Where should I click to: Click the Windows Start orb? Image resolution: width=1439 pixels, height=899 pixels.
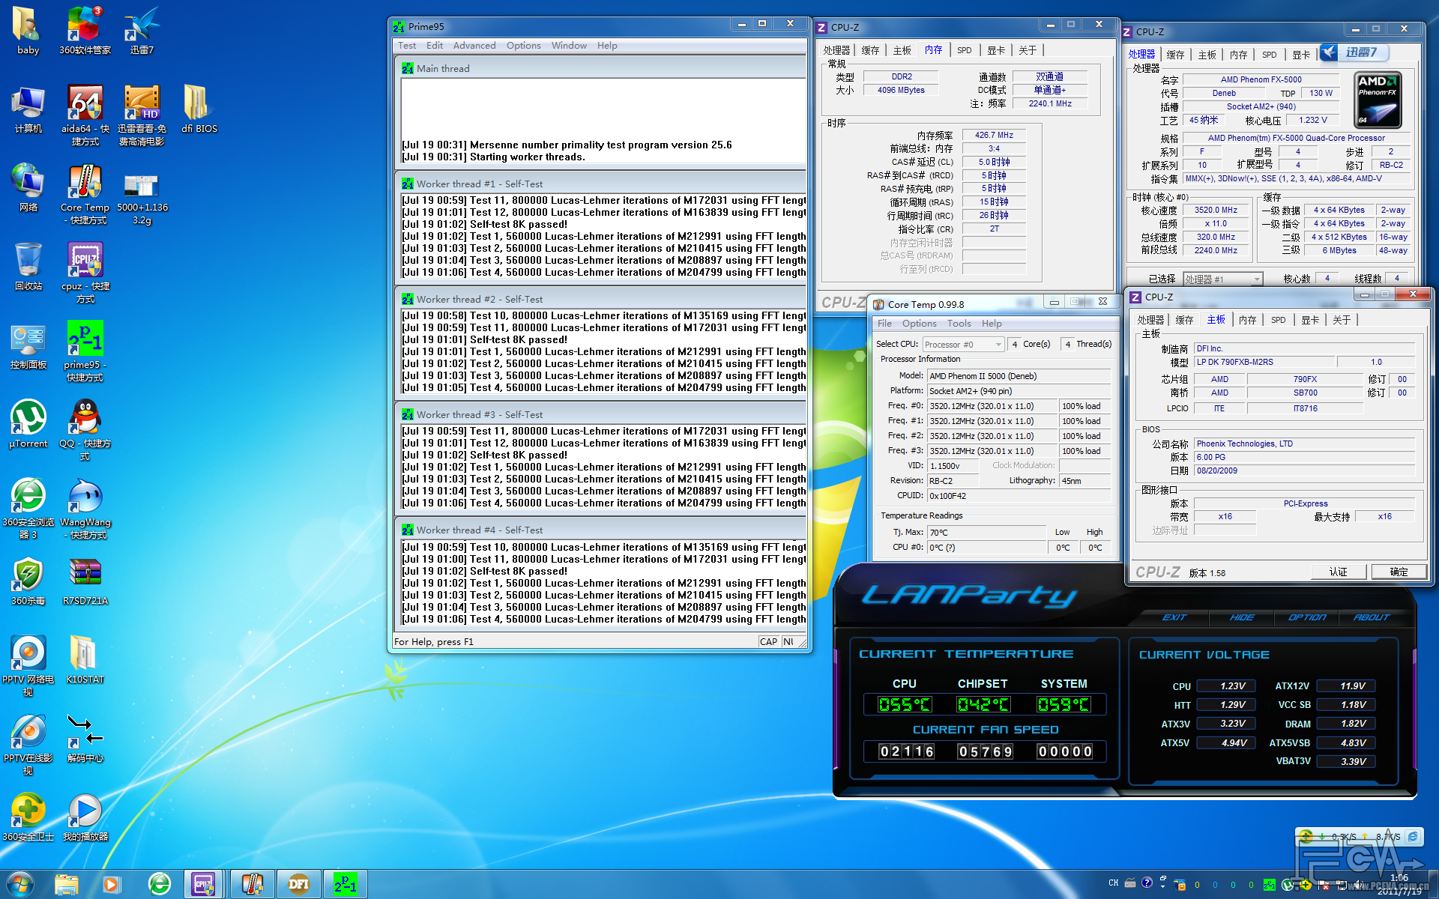(20, 884)
